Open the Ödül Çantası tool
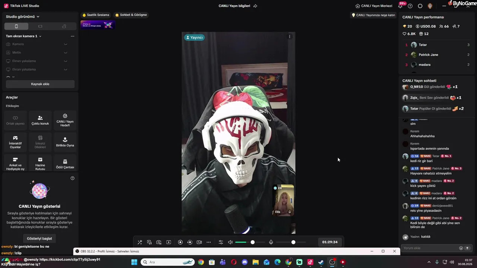477x268 pixels. tap(65, 163)
